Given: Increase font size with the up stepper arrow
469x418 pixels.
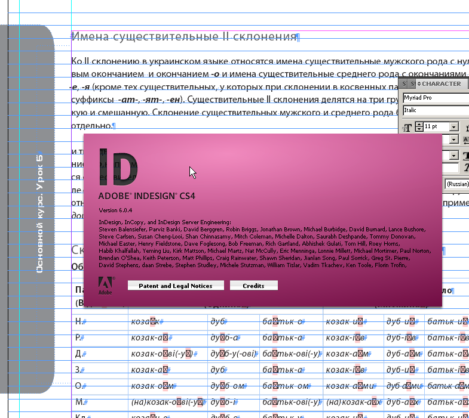Looking at the screenshot, I should pos(419,124).
